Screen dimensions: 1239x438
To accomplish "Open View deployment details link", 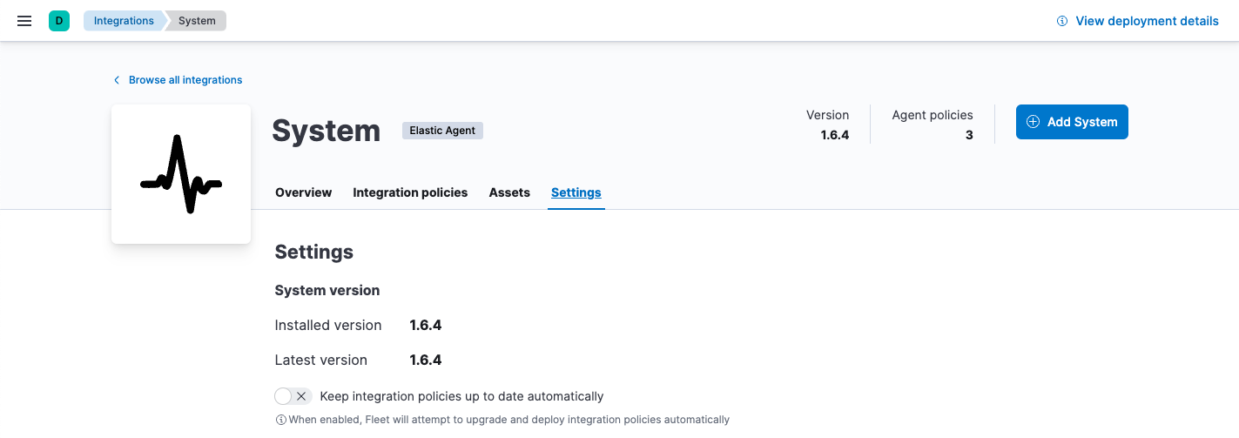I will point(1147,21).
